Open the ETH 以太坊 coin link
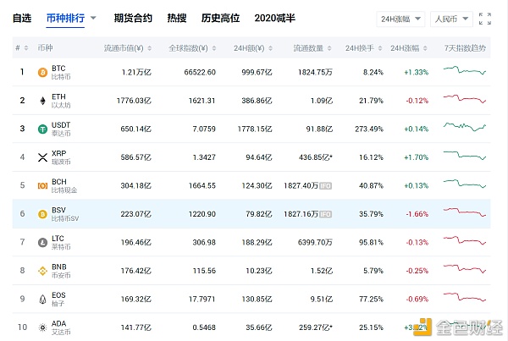508x341 pixels. (61, 101)
